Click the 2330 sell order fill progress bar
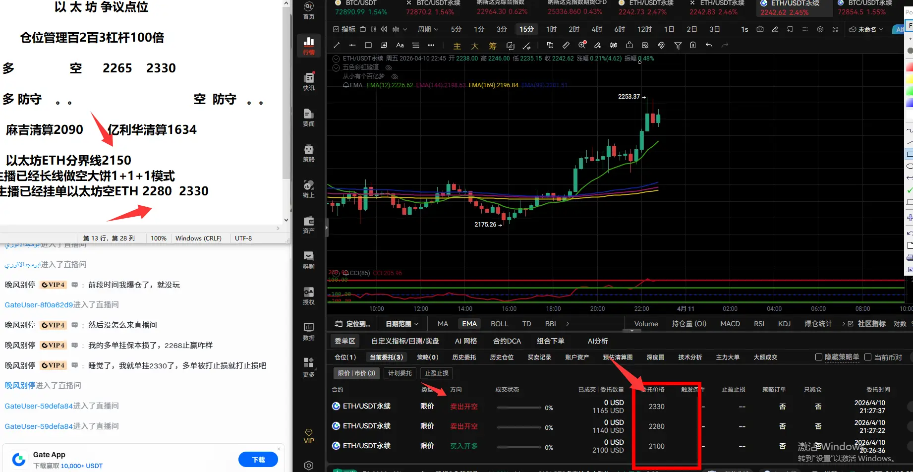The height and width of the screenshot is (472, 913). click(518, 408)
